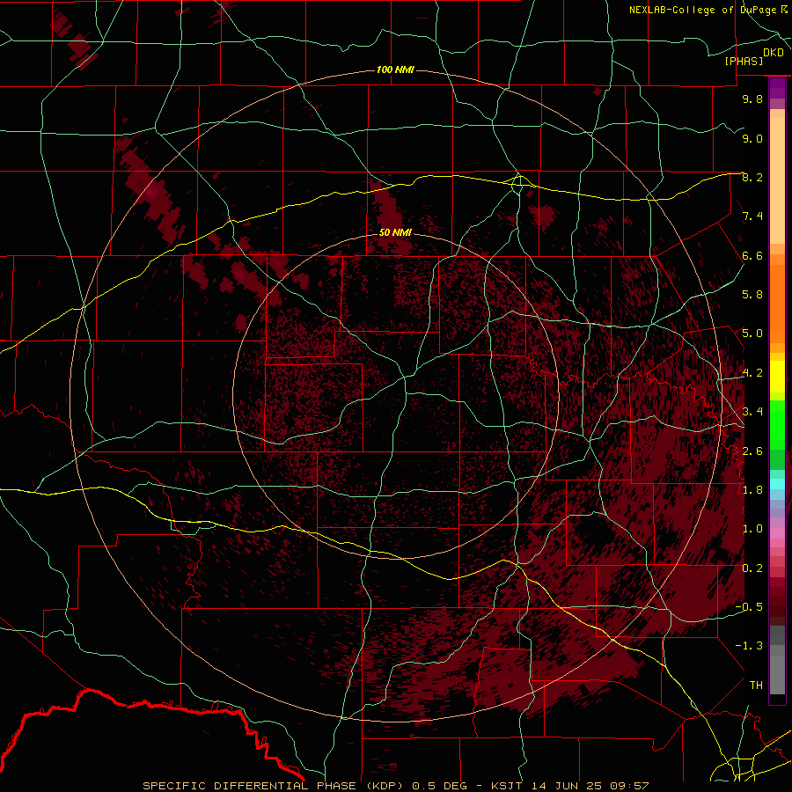Image resolution: width=792 pixels, height=792 pixels.
Task: Click the 4.2 value on the color scale
Action: pyautogui.click(x=752, y=373)
